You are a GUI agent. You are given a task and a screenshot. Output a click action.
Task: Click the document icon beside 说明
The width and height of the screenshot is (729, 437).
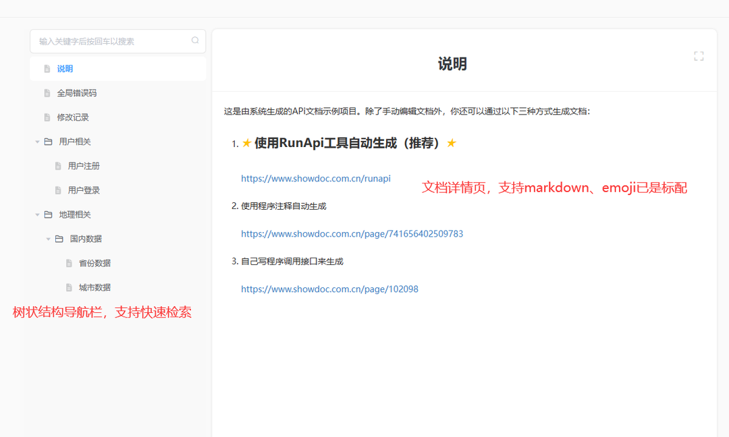coord(47,68)
